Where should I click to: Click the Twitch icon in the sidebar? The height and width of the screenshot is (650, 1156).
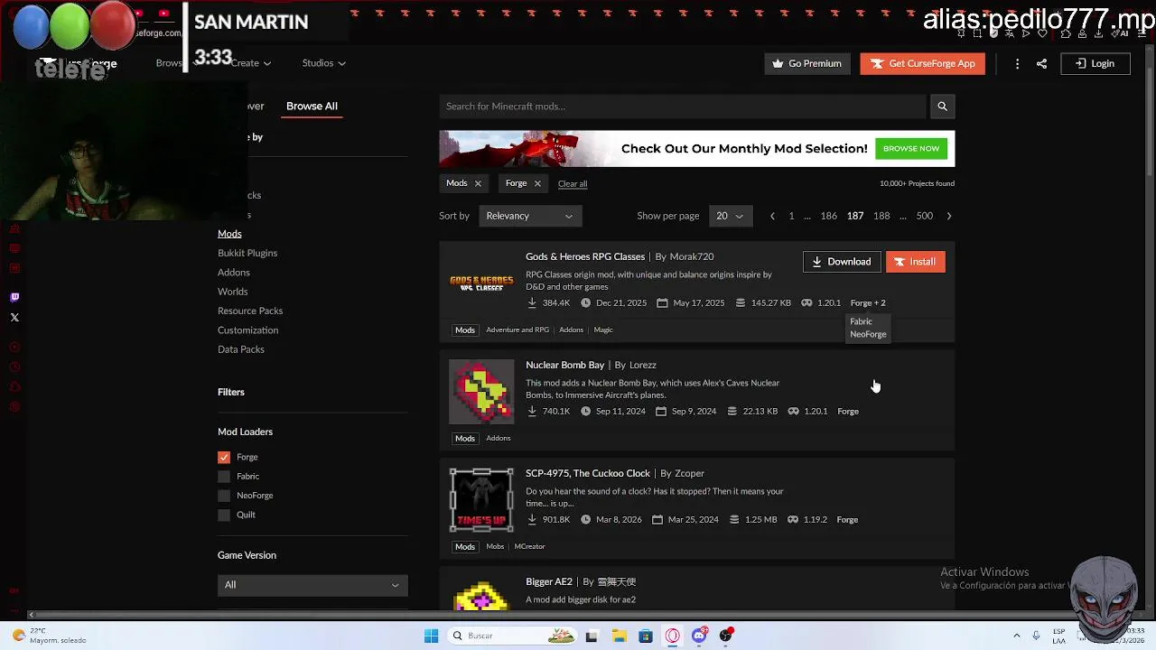(14, 297)
